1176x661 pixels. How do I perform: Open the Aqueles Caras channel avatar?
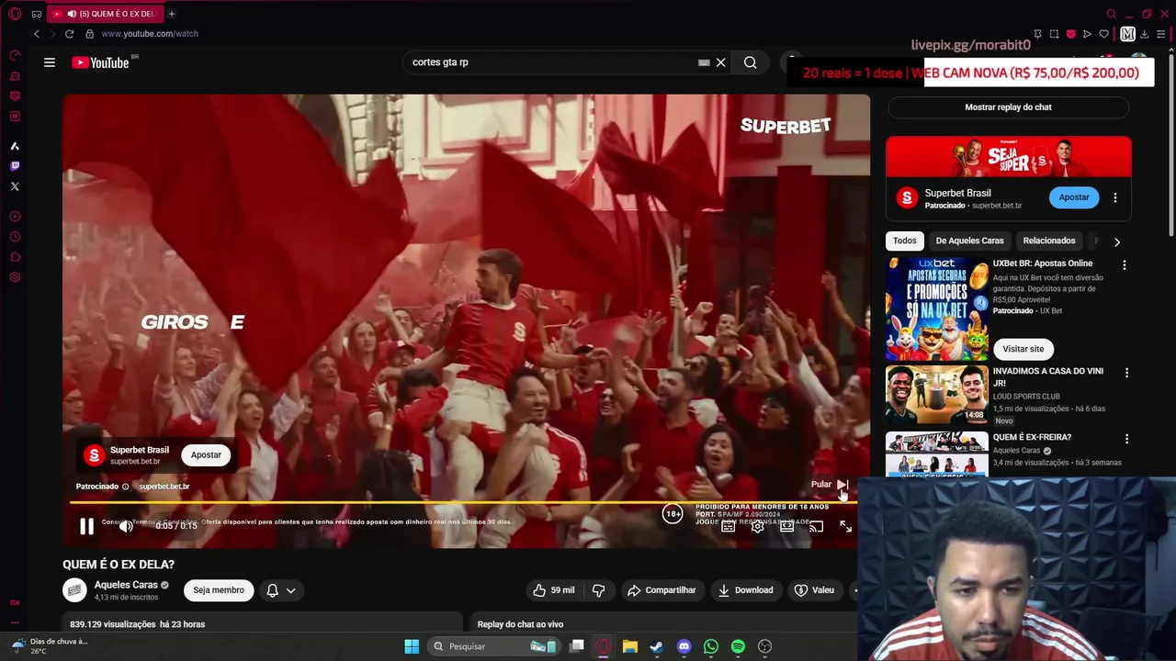point(75,590)
